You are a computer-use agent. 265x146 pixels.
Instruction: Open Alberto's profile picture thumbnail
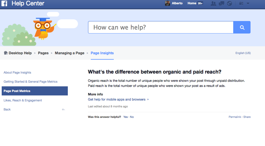coord(167,3)
